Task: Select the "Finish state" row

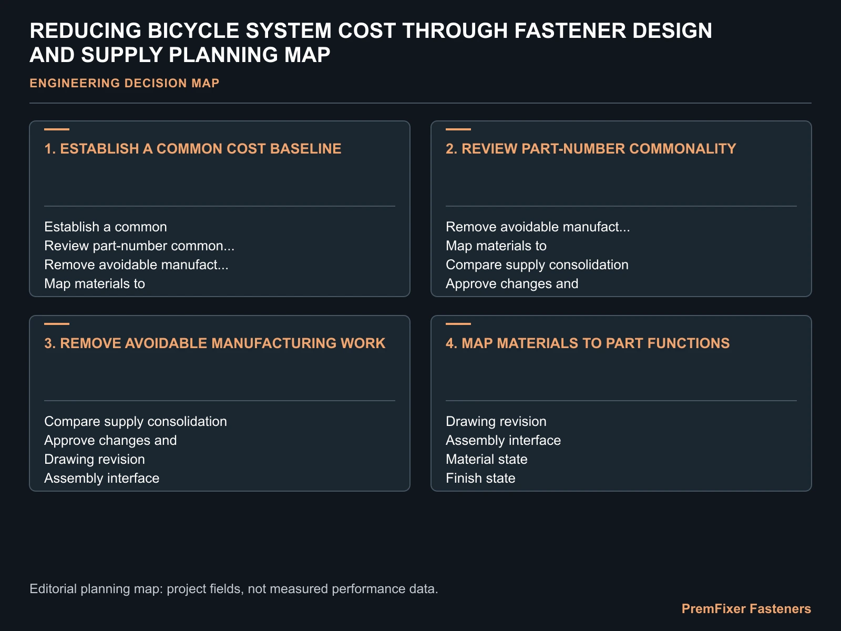Action: tap(480, 478)
